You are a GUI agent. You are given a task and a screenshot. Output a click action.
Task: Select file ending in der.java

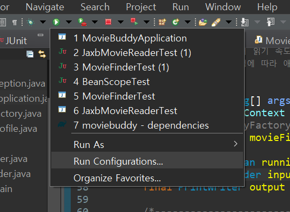[15, 174]
